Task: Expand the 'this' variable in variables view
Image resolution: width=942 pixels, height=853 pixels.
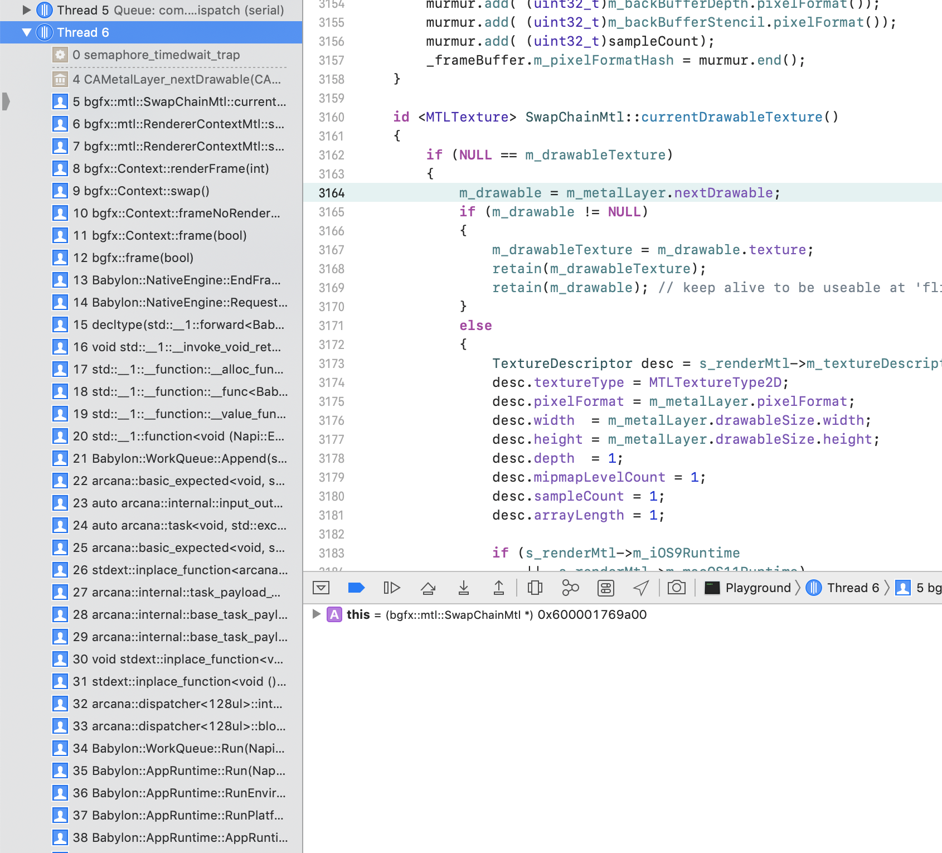Action: tap(317, 614)
